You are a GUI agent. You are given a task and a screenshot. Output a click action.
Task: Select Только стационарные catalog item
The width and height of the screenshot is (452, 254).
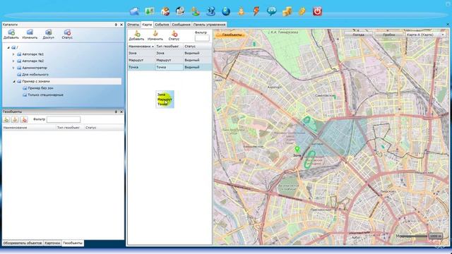(x=45, y=95)
